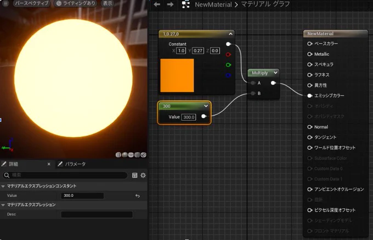Expand the Multiply node chevron
This screenshot has width=373, height=240.
coord(275,73)
